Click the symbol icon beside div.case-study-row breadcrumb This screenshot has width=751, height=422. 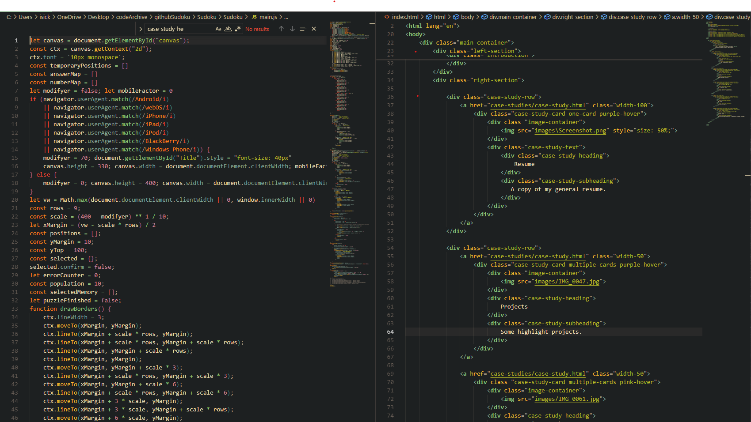click(x=604, y=17)
